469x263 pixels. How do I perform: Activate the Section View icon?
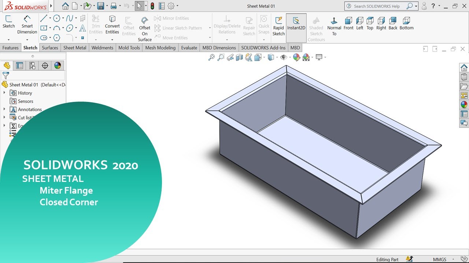point(239,57)
